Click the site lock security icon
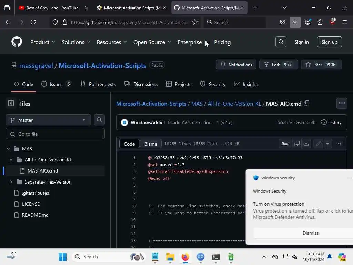The height and width of the screenshot is (265, 353). click(65, 22)
